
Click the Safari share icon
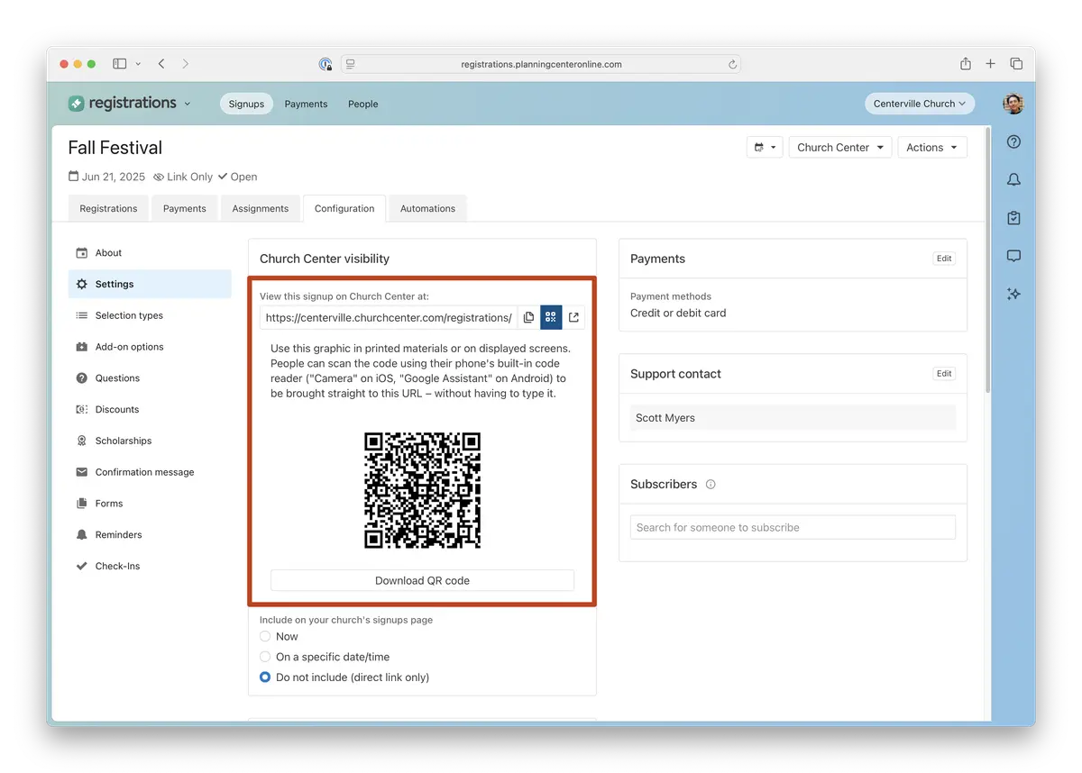tap(966, 64)
